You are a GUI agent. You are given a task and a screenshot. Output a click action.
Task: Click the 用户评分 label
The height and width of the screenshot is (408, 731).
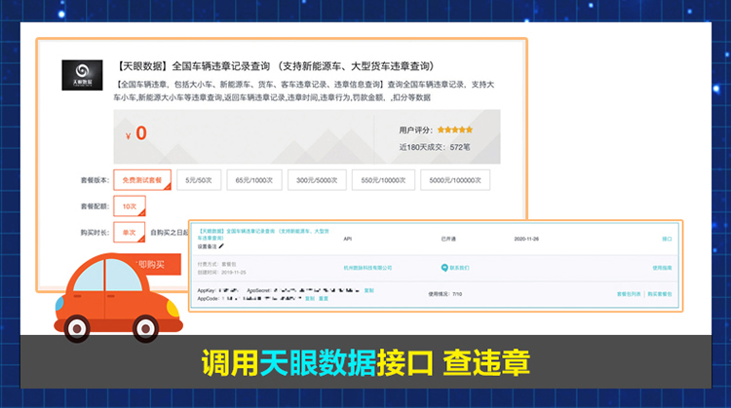[x=416, y=130]
